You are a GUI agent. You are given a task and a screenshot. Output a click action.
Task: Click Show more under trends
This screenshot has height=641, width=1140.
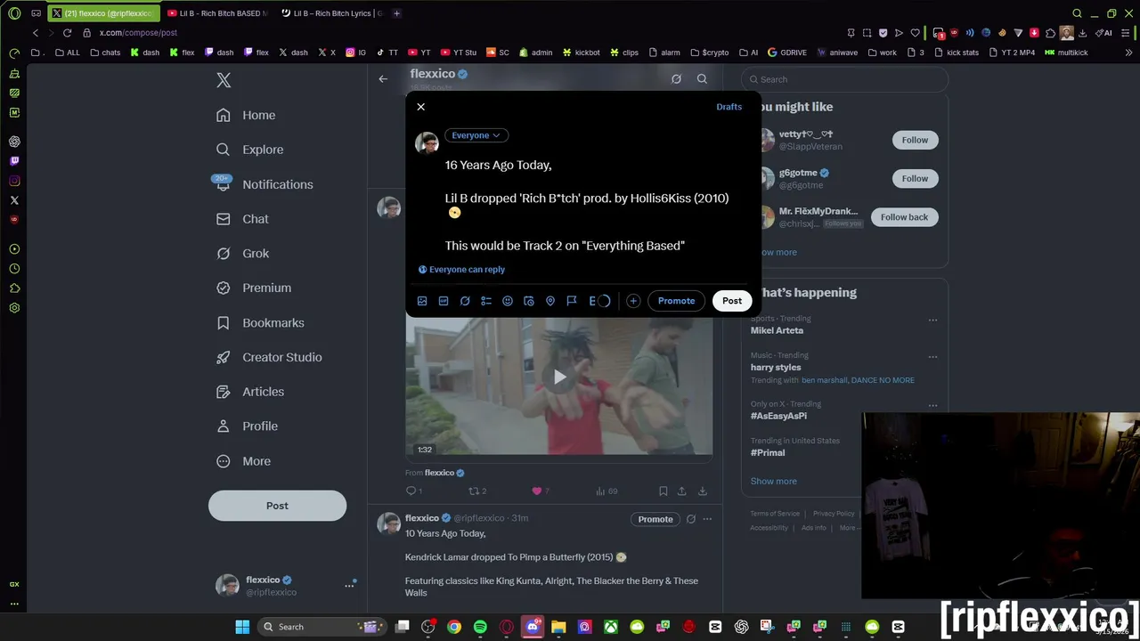(773, 482)
